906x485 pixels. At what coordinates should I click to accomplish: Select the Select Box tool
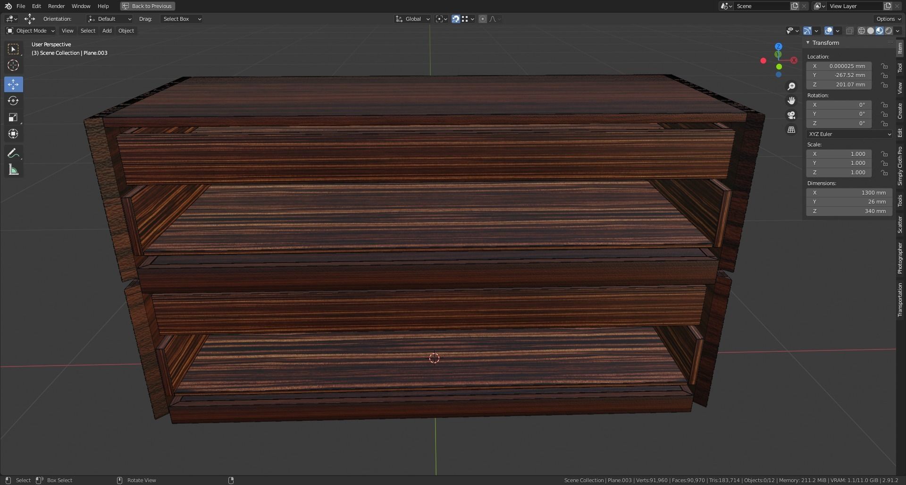13,49
